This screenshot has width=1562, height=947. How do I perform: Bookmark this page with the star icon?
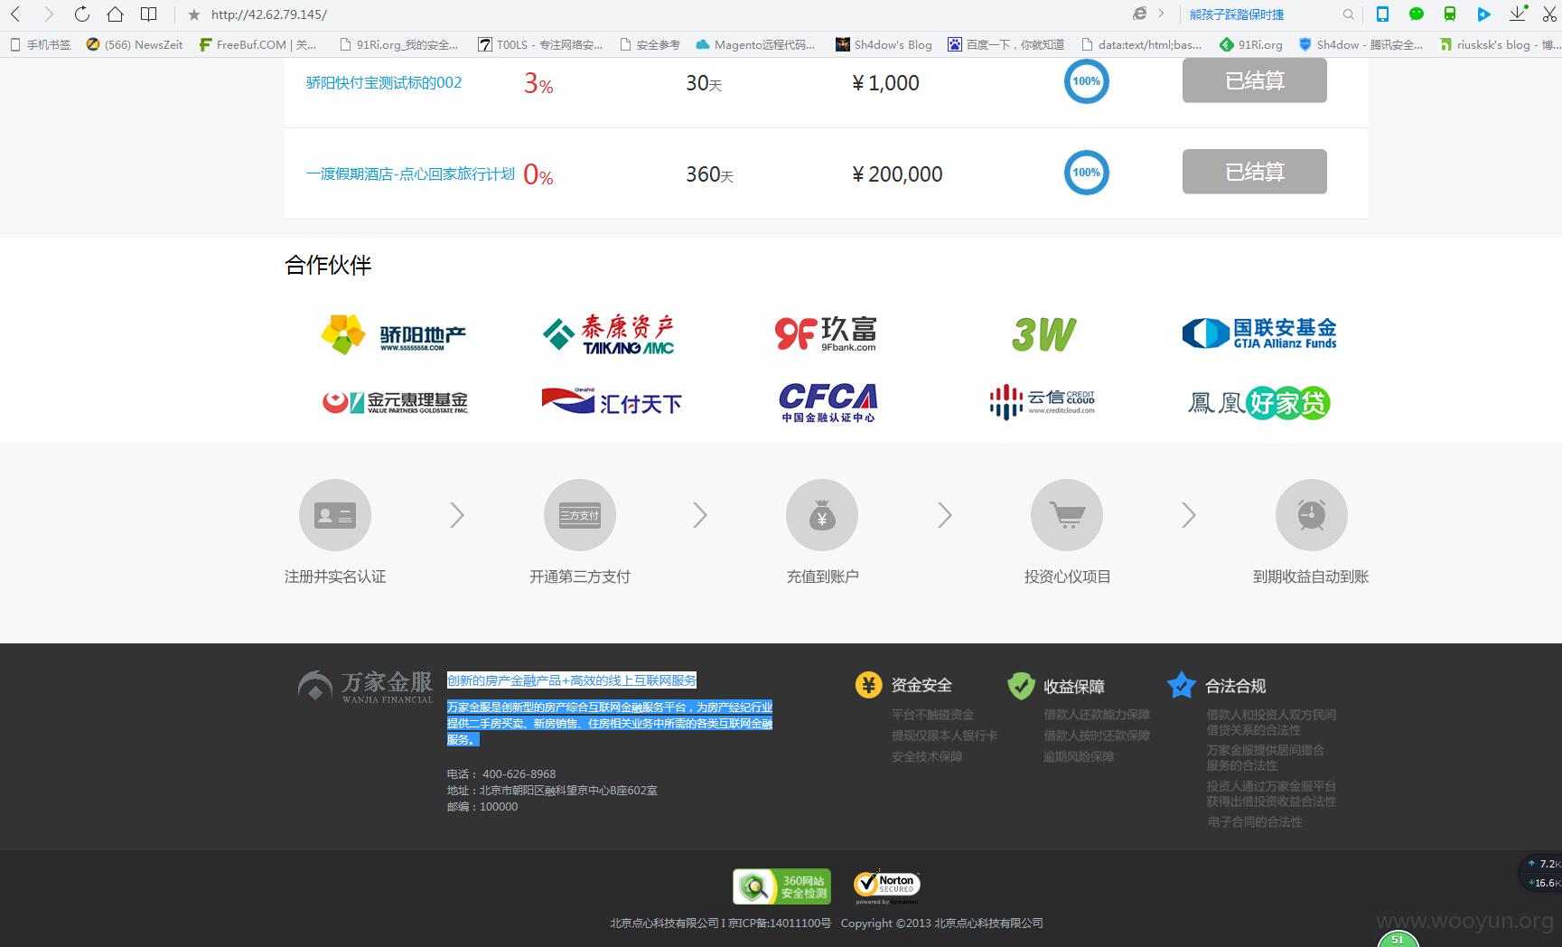[x=193, y=14]
